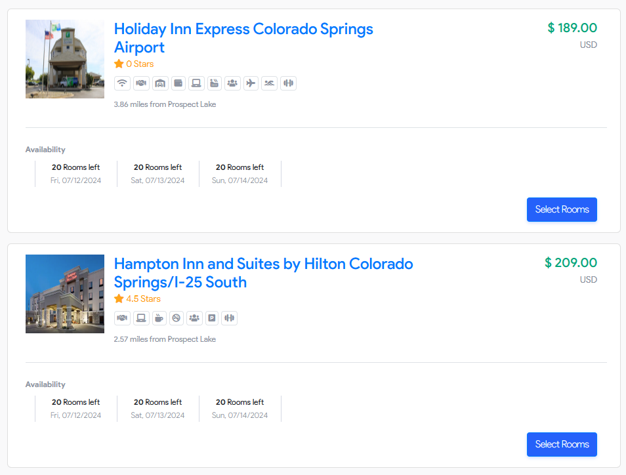Click the swimming pool amenity icon

coord(269,83)
